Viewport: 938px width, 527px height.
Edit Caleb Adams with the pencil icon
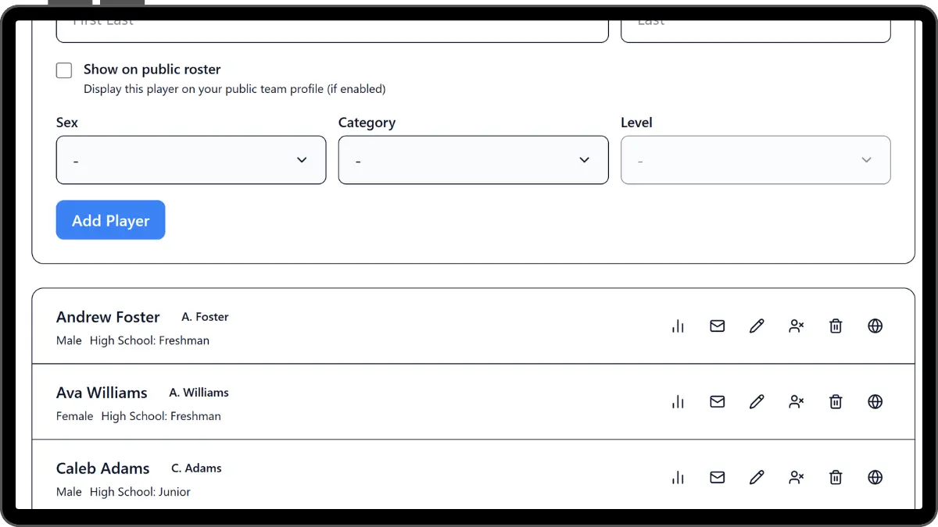pos(756,477)
